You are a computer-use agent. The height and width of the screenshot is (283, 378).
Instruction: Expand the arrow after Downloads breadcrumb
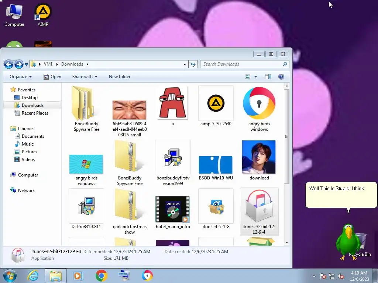pos(87,64)
